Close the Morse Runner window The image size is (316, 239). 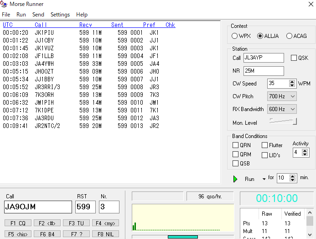tap(311, 4)
